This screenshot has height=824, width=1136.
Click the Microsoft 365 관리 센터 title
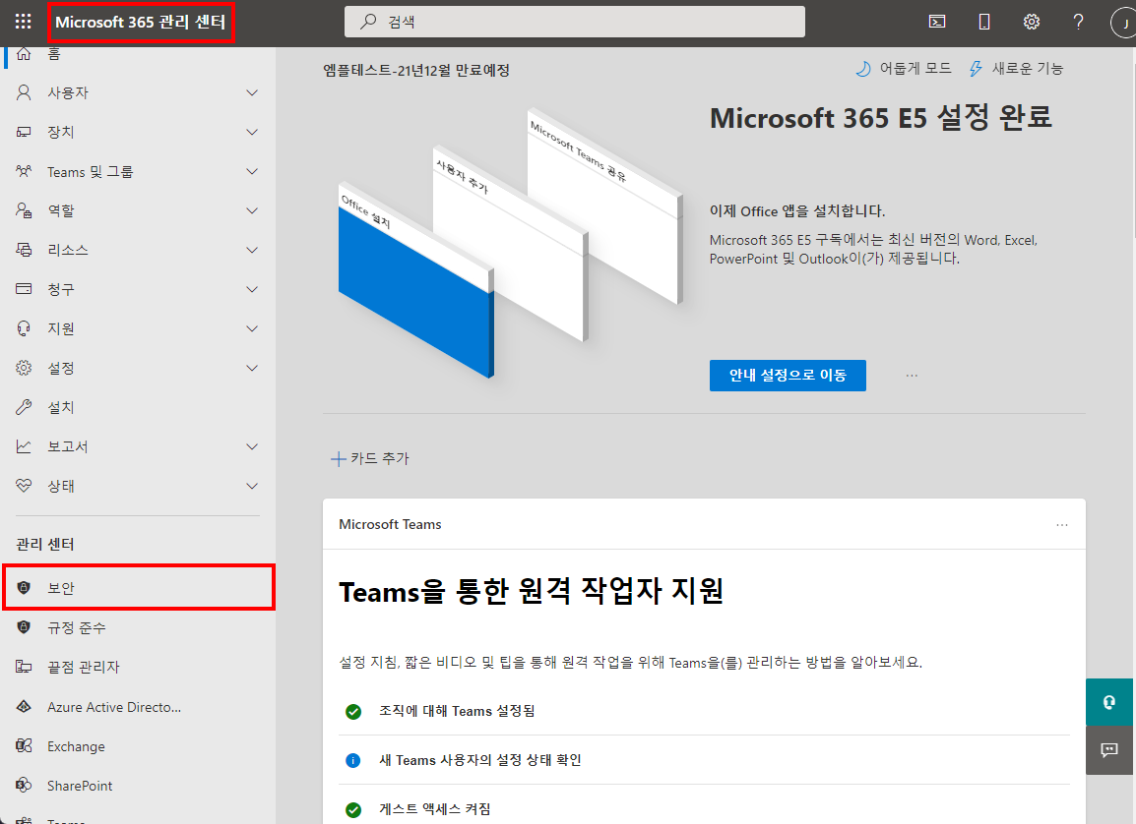pyautogui.click(x=141, y=22)
